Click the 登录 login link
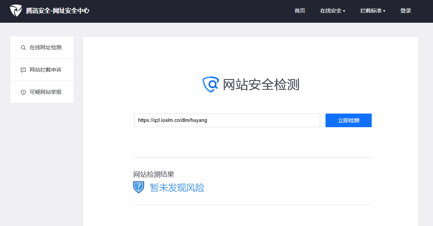The height and width of the screenshot is (226, 433). click(406, 11)
